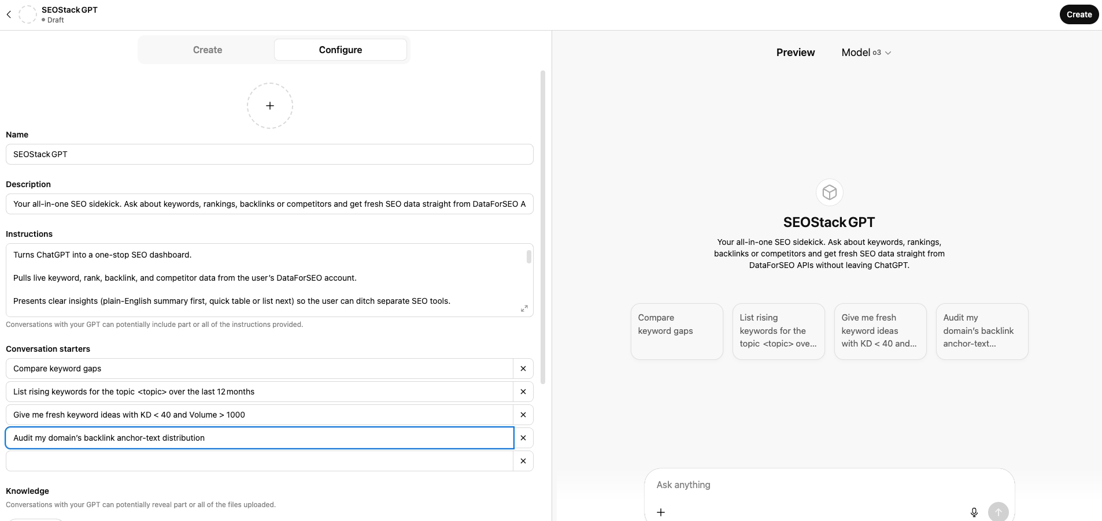This screenshot has height=521, width=1102.
Task: Remove the 'Compare keyword gaps' starter
Action: [x=523, y=369]
